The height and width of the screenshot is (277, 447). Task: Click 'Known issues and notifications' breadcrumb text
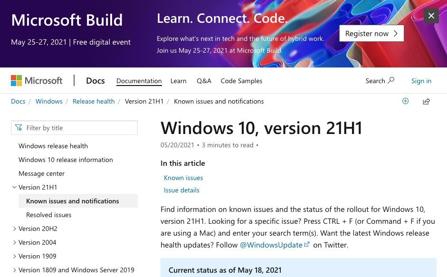[x=219, y=101]
